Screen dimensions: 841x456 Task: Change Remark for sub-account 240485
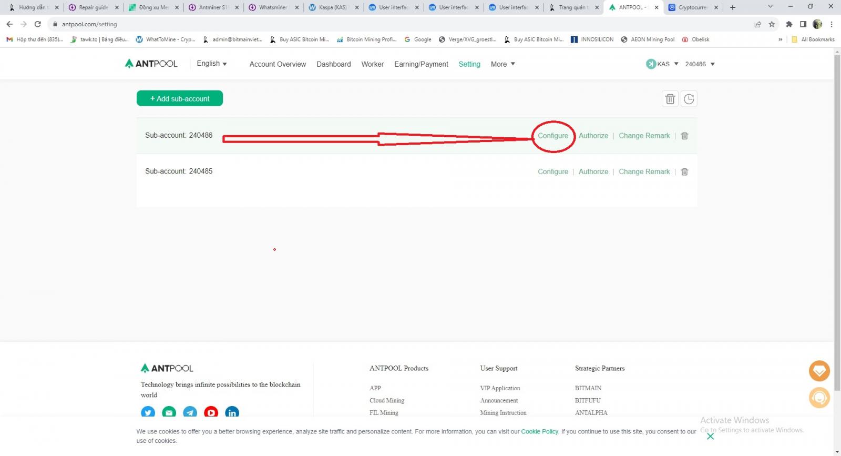pos(644,171)
